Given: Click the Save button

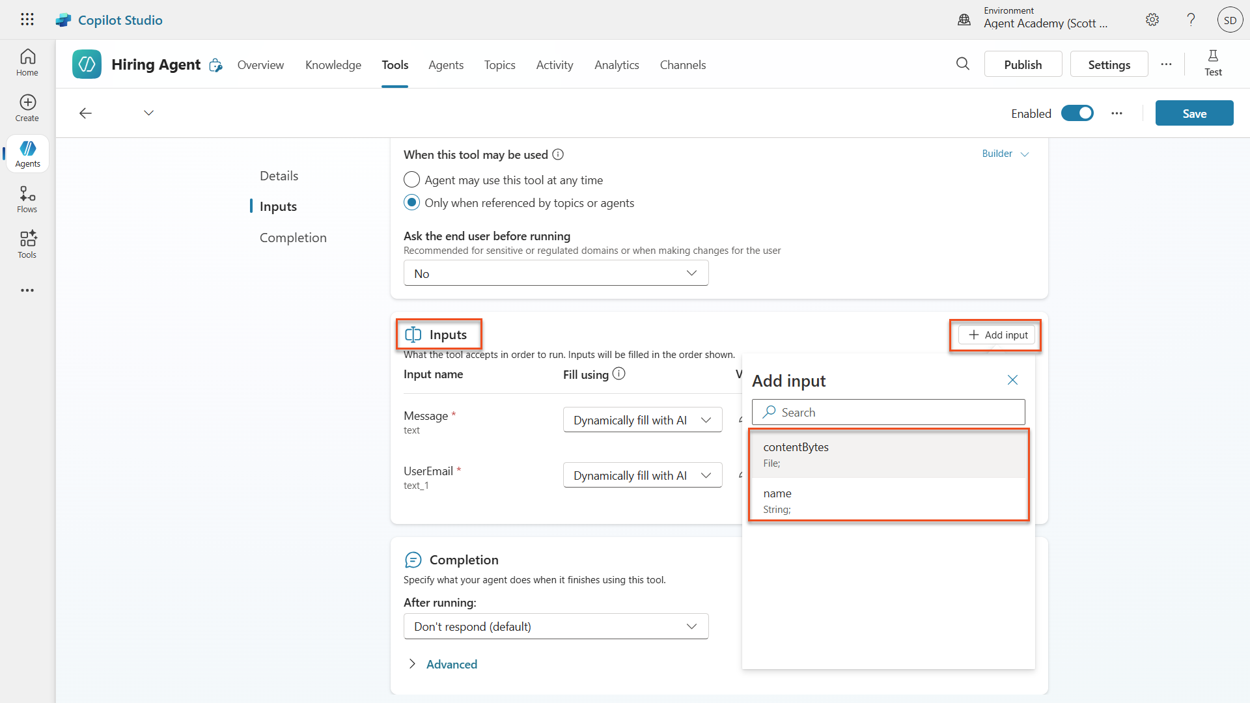Looking at the screenshot, I should 1193,113.
